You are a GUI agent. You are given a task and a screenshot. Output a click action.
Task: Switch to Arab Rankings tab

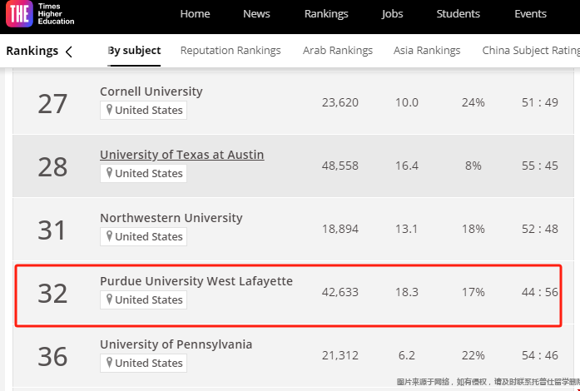pos(338,51)
